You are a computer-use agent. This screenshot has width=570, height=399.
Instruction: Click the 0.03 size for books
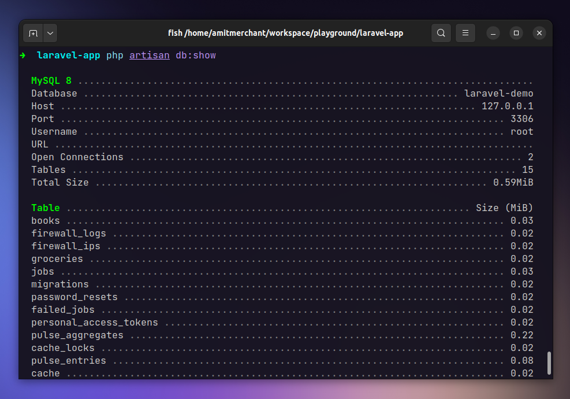(x=521, y=221)
